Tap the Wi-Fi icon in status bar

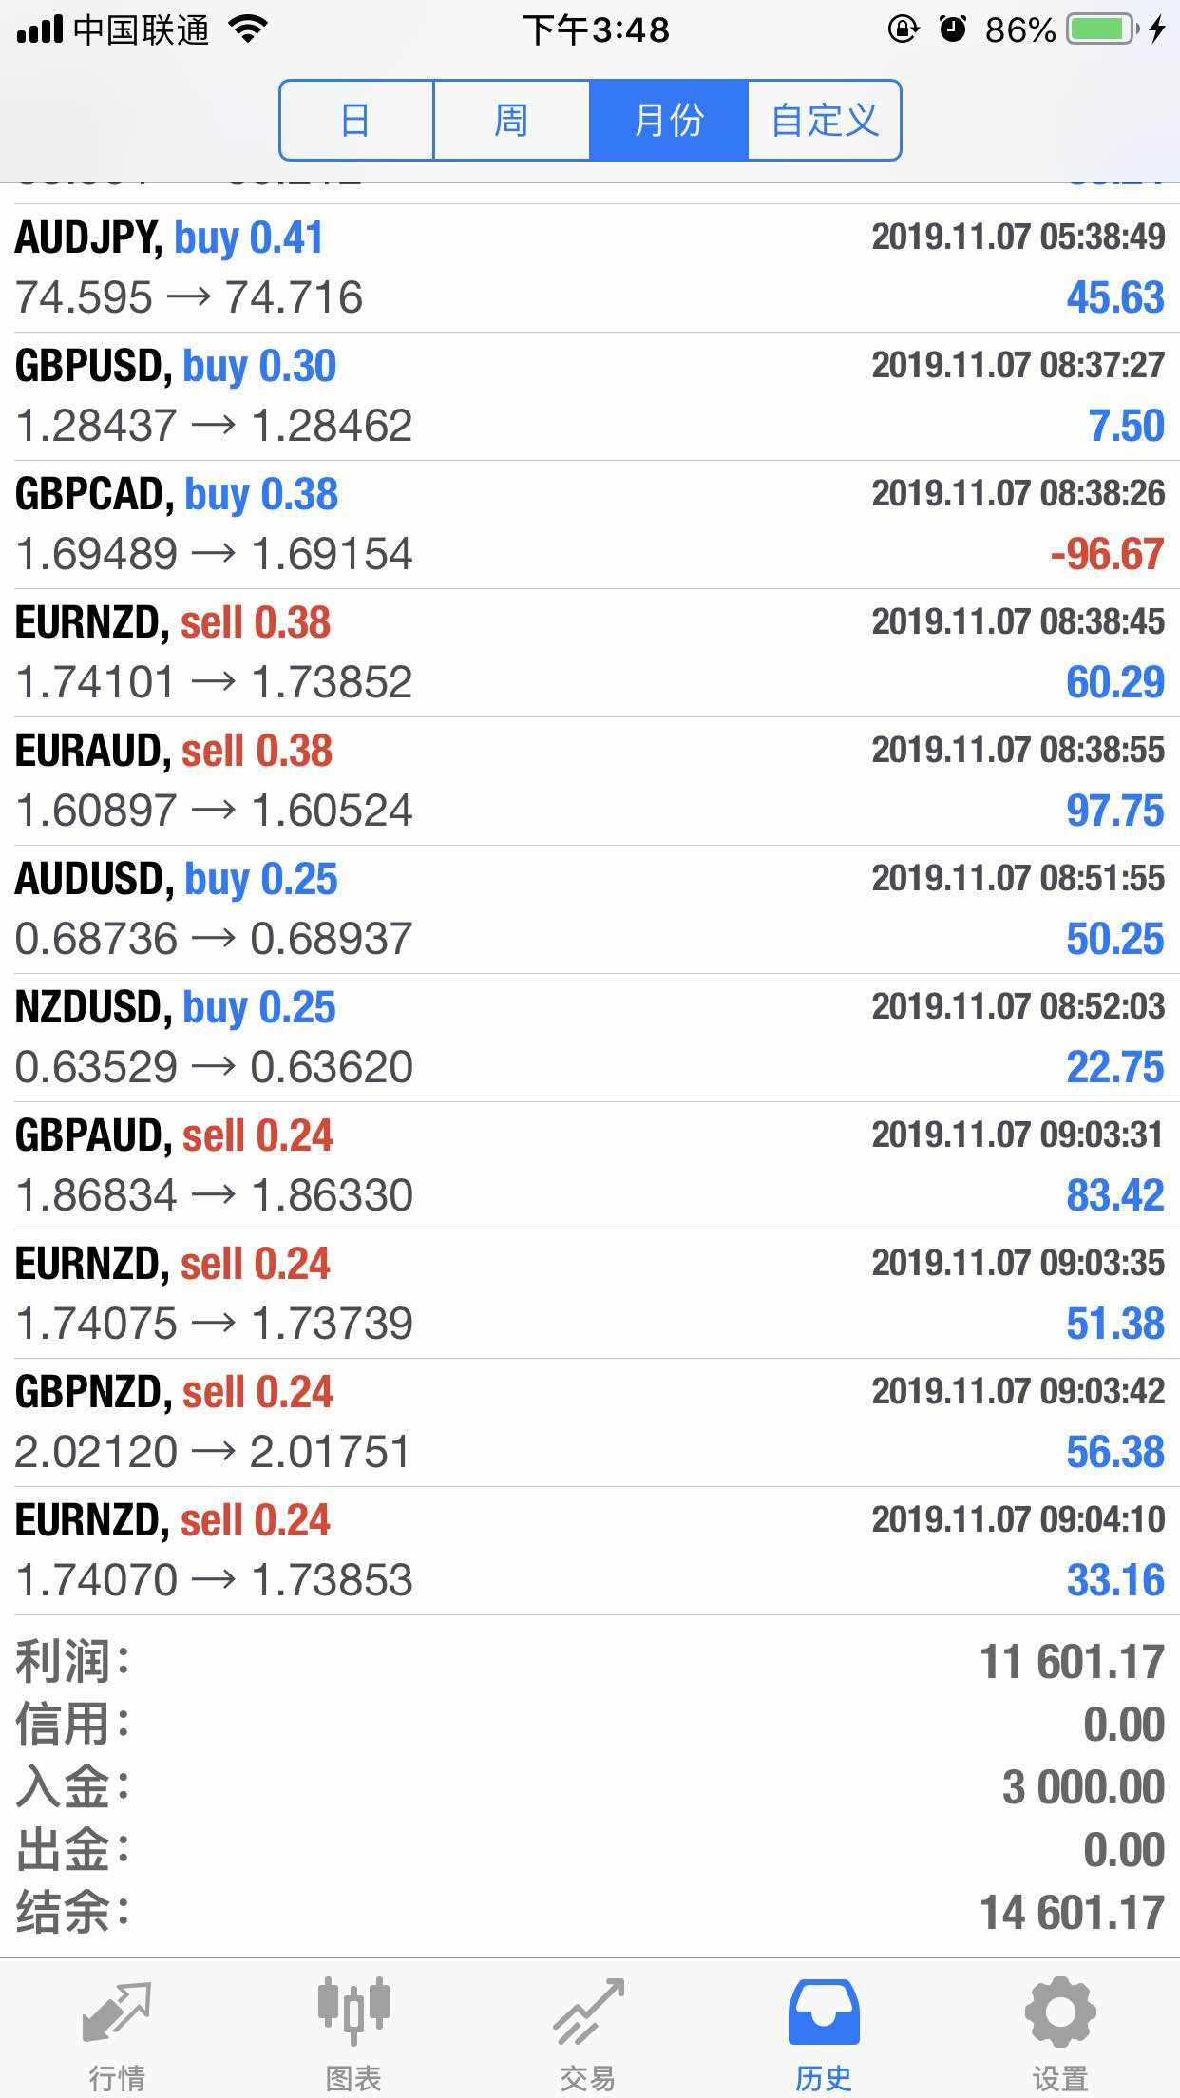click(248, 30)
